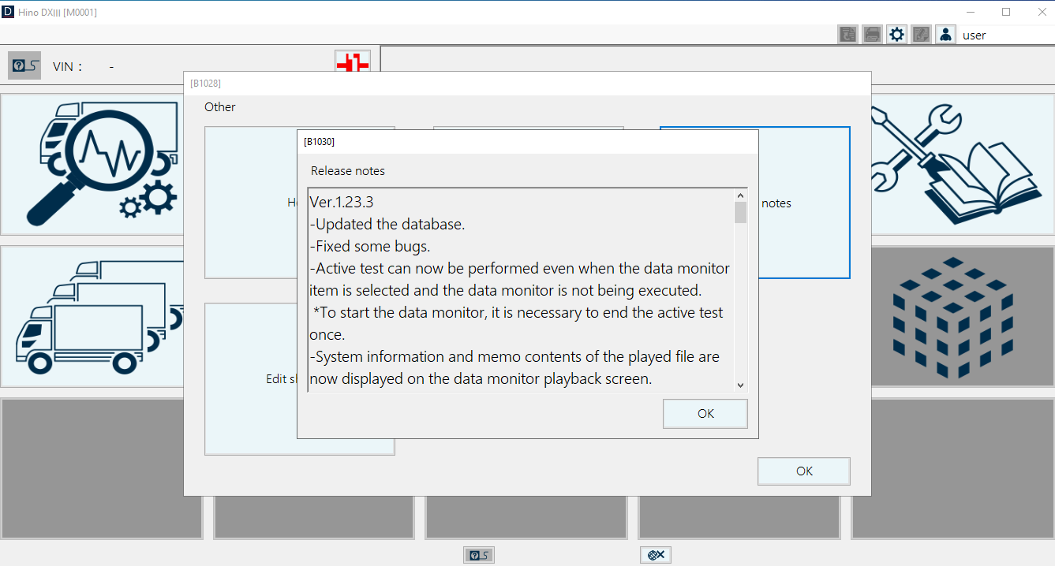Click the '[B1030]' dialog title
1055x566 pixels.
click(x=320, y=142)
